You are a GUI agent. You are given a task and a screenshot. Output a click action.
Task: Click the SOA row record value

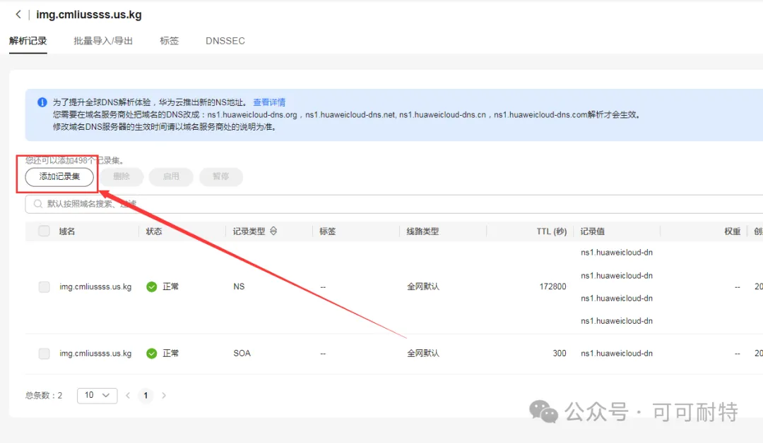[x=617, y=353]
